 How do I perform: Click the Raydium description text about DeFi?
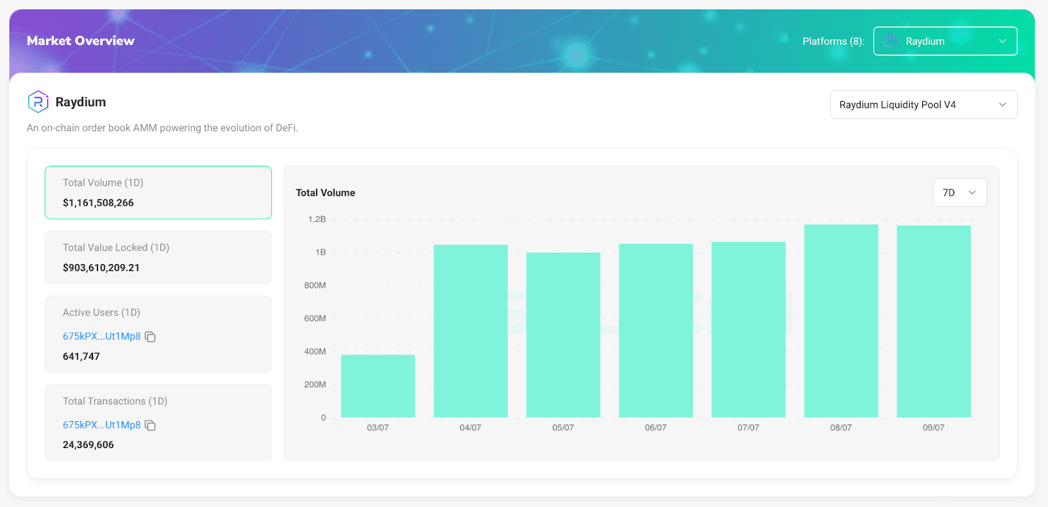pos(162,128)
